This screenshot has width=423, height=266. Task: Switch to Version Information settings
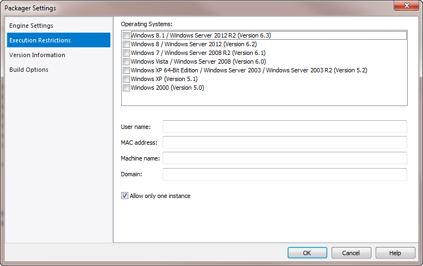click(59, 55)
